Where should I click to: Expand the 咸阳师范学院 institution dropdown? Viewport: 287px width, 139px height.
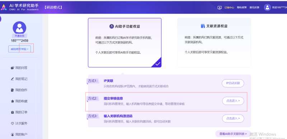point(19,49)
